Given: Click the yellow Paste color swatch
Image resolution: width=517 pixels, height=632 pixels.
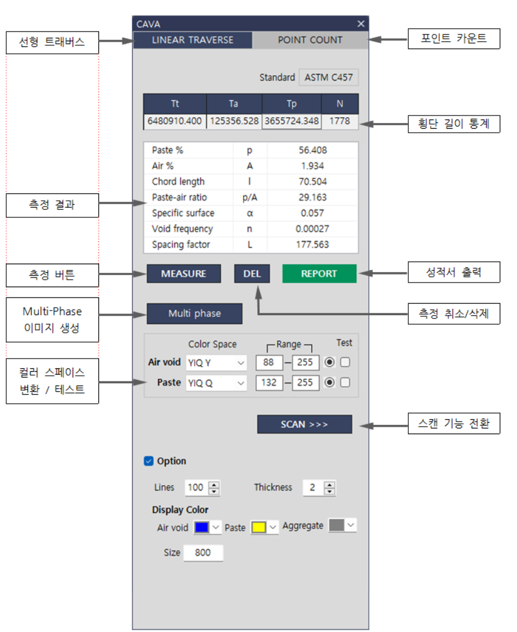Looking at the screenshot, I should pyautogui.click(x=258, y=527).
